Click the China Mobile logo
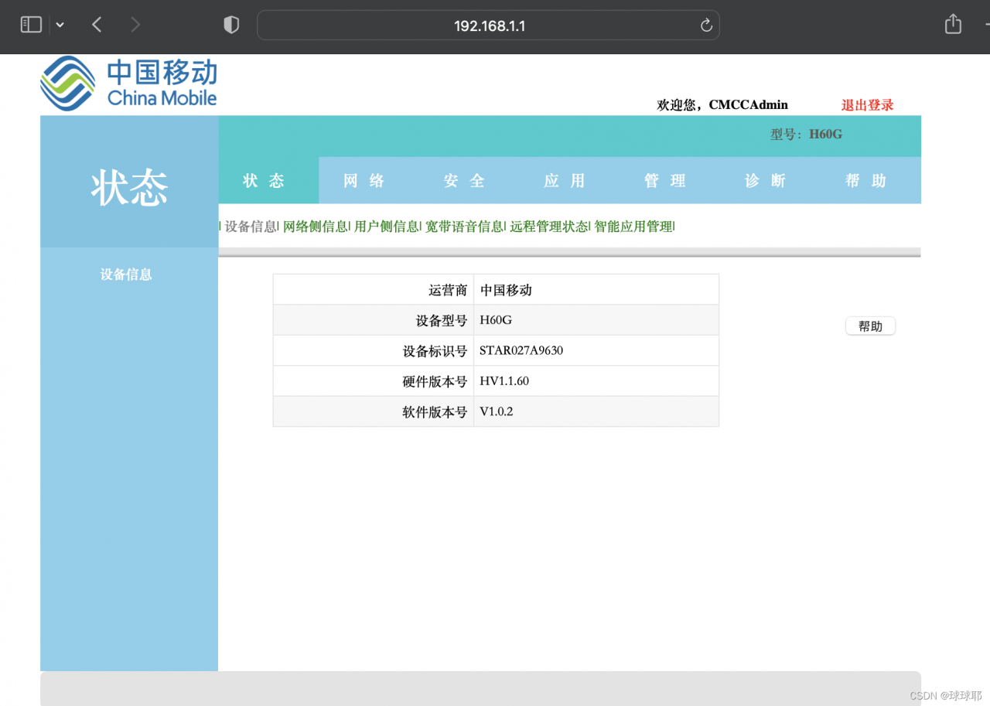Viewport: 990px width, 706px height. click(x=128, y=83)
